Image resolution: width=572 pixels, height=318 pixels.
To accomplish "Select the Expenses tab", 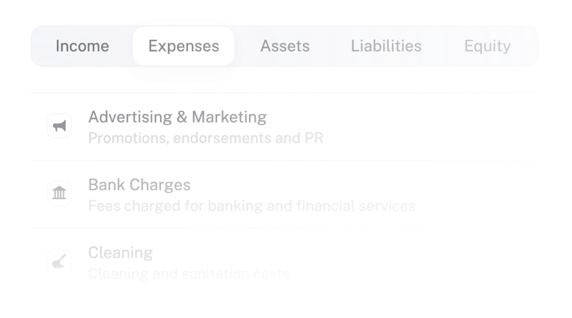I will [x=184, y=46].
